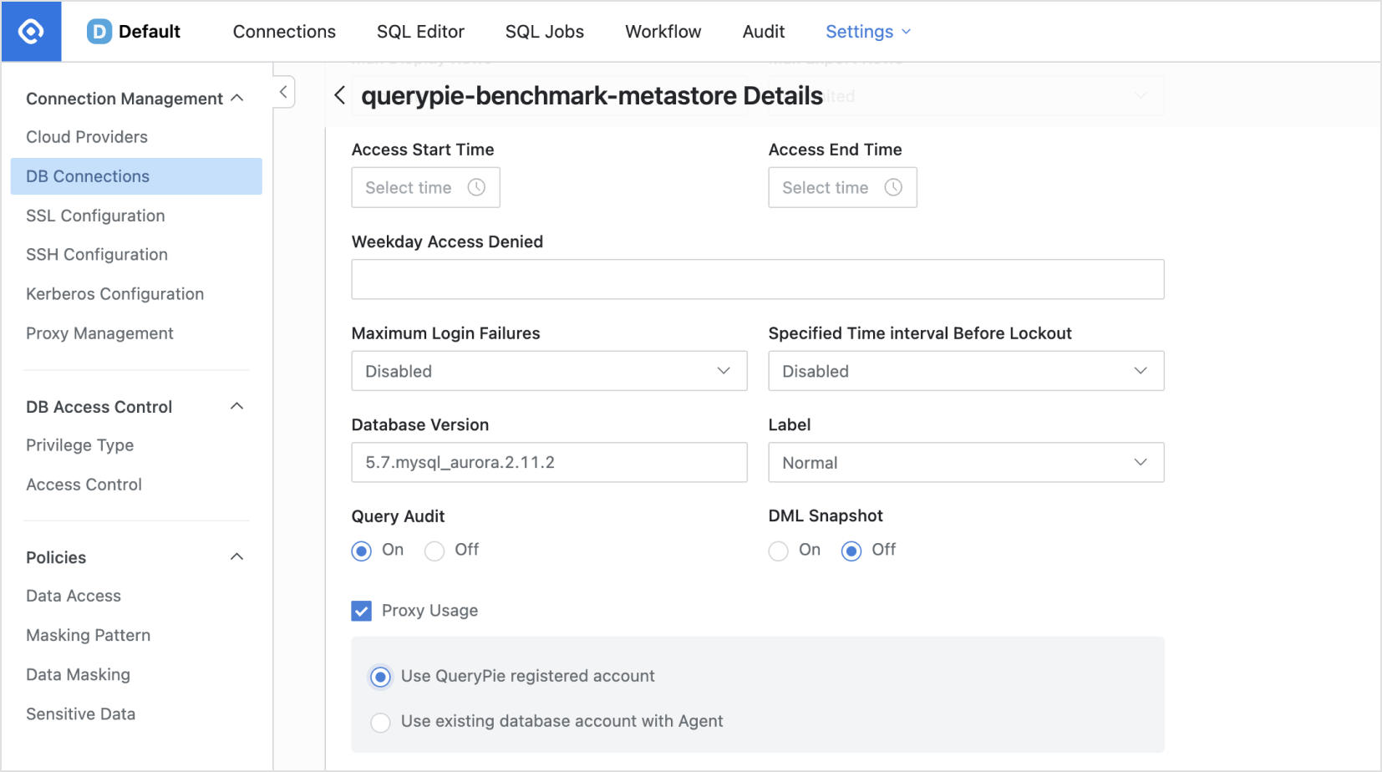The width and height of the screenshot is (1382, 772).
Task: Collapse the sidebar with arrow button
Action: 283,92
